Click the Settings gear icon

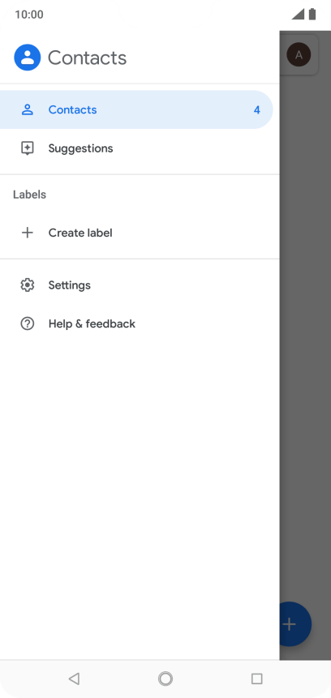pyautogui.click(x=27, y=285)
